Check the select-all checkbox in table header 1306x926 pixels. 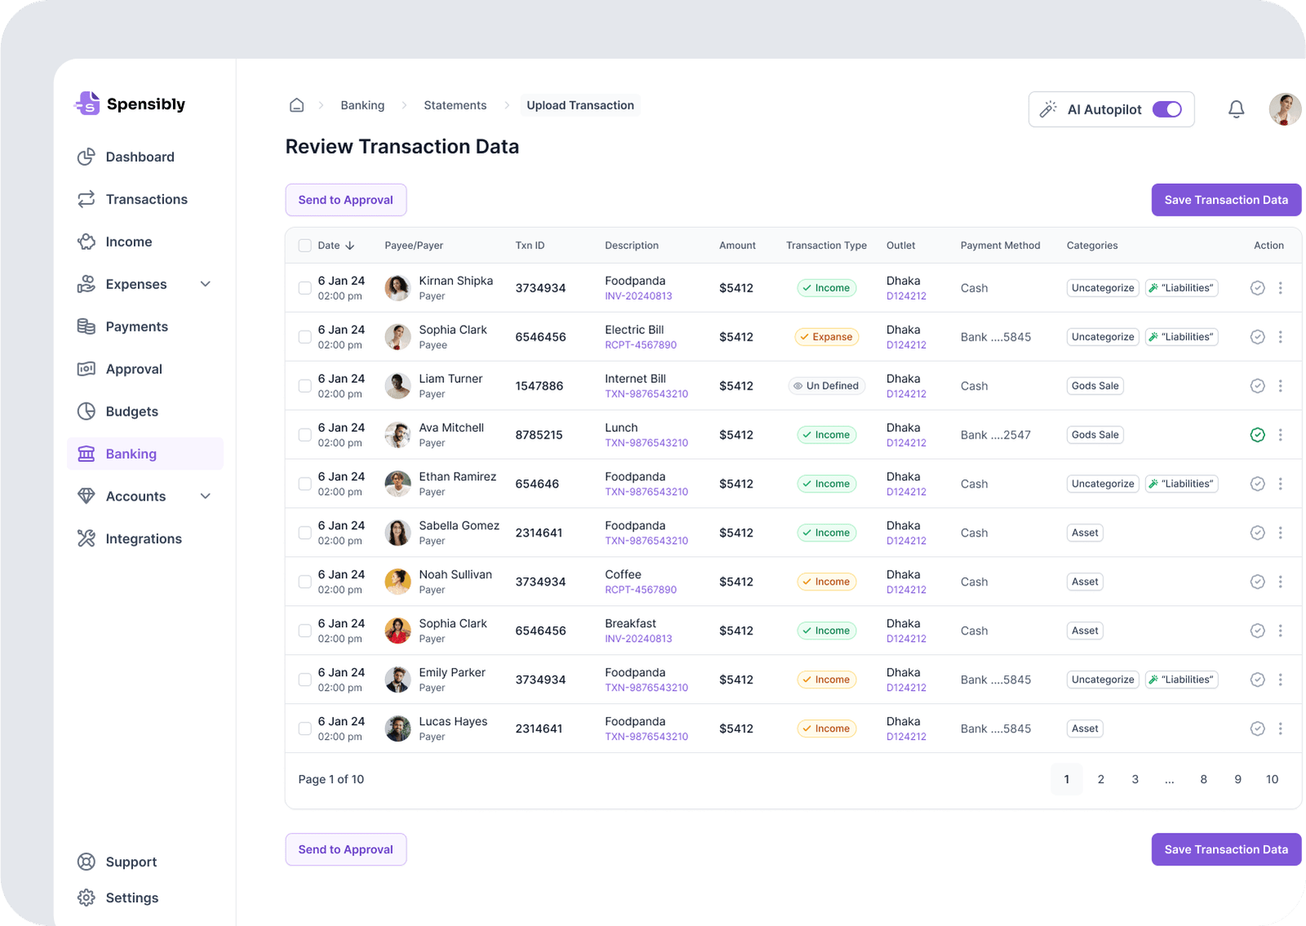[x=304, y=246]
